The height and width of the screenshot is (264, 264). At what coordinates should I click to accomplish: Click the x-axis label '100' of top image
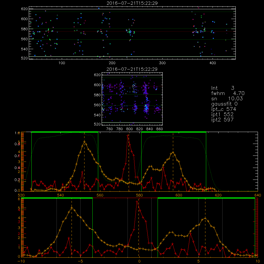(62, 63)
